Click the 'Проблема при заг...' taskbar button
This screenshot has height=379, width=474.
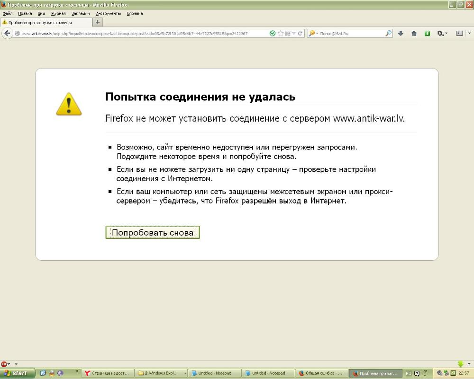click(376, 373)
